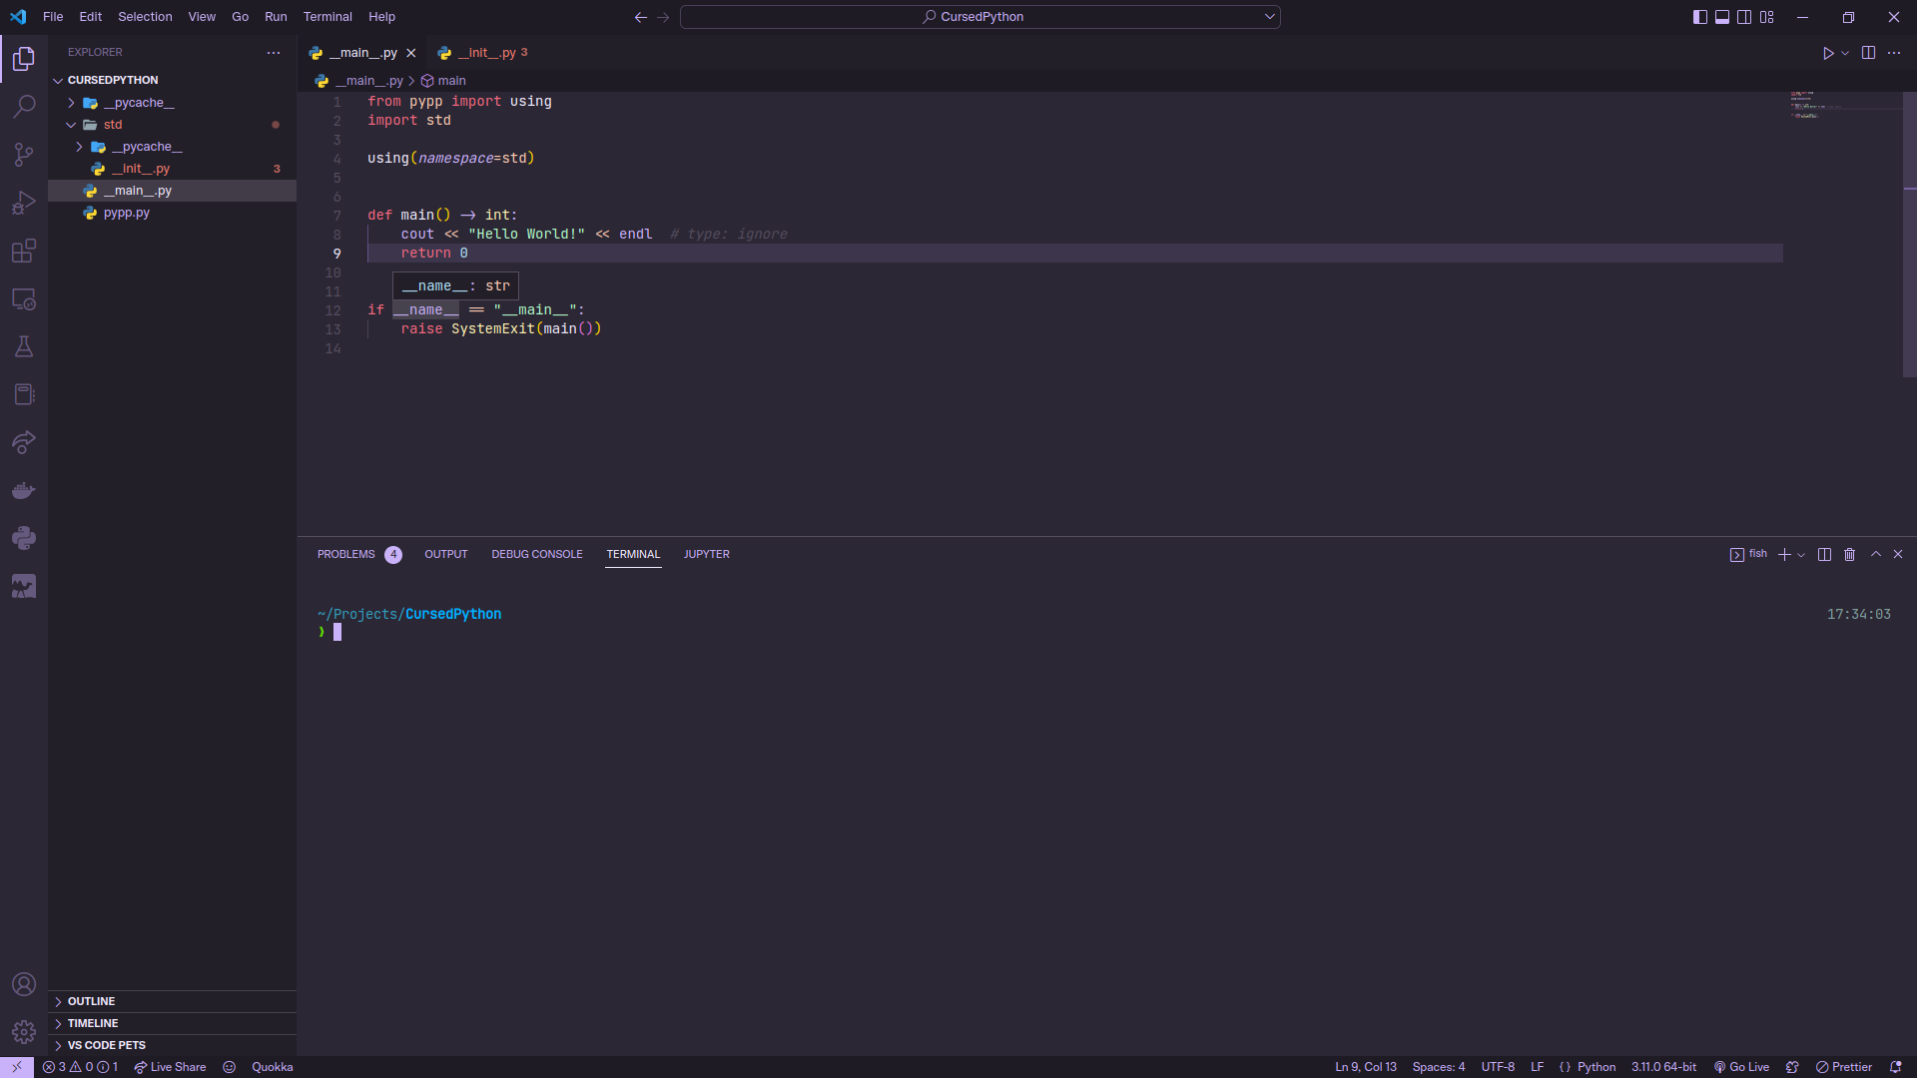Toggle secondary side bar visibility
Image resolution: width=1917 pixels, height=1078 pixels.
pyautogui.click(x=1744, y=17)
